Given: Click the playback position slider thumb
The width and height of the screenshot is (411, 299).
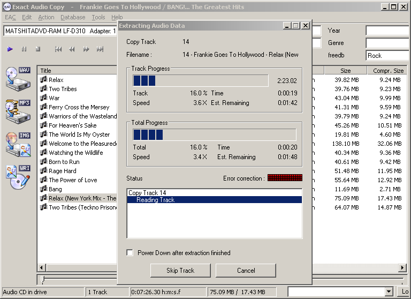Looking at the screenshot, I should [43, 280].
